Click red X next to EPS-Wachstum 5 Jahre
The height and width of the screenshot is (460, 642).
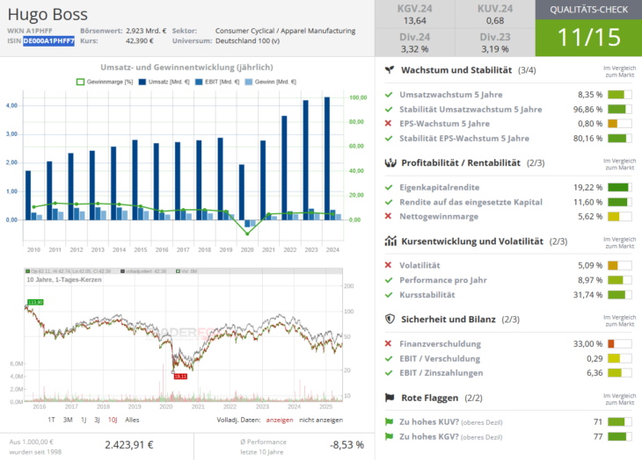tap(388, 124)
